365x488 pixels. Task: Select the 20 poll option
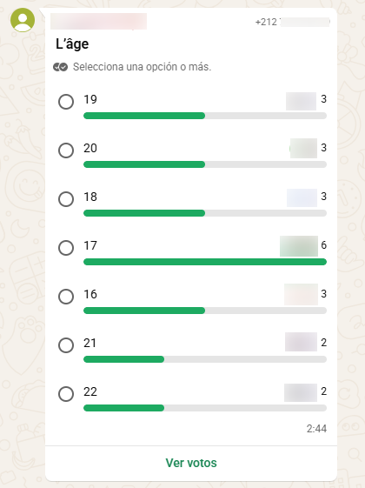tap(66, 150)
